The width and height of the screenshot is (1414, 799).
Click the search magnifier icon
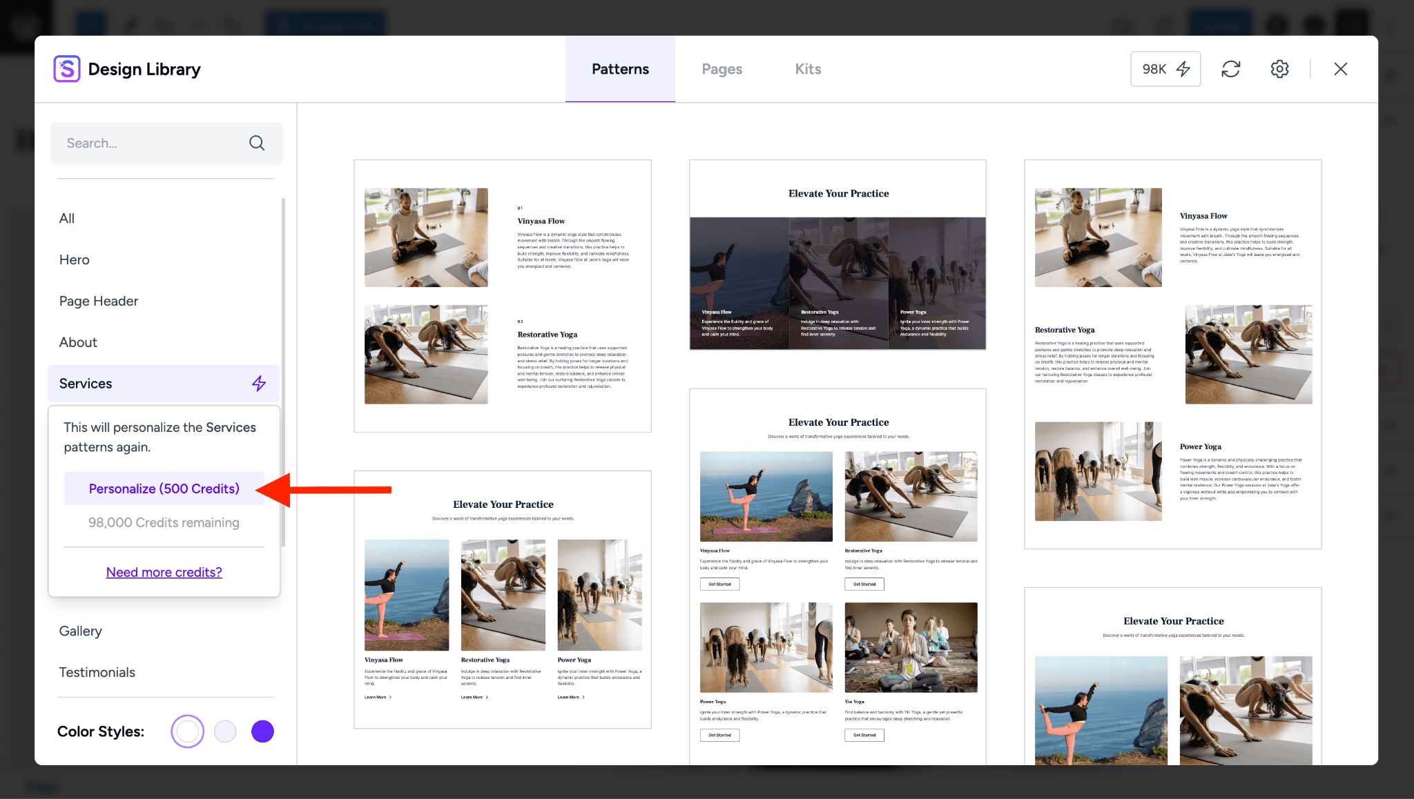[x=258, y=143]
